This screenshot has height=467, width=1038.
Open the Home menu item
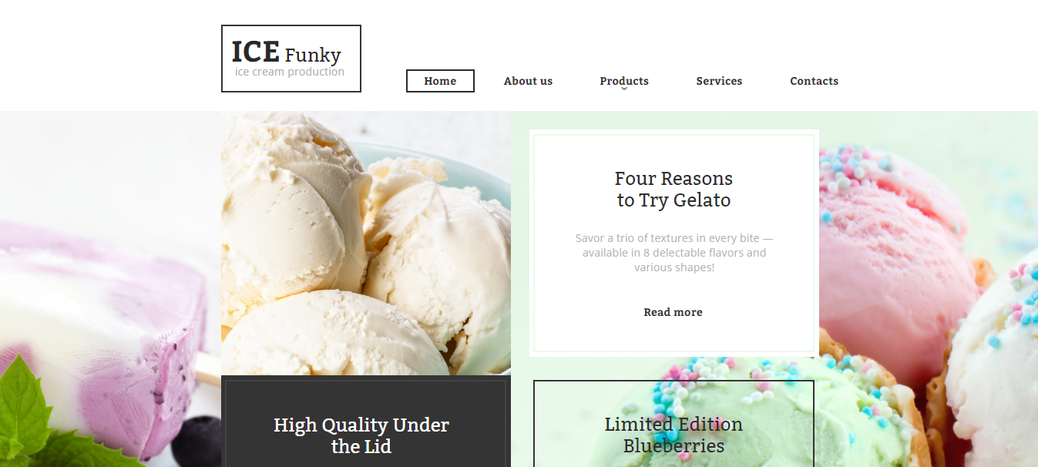click(440, 81)
